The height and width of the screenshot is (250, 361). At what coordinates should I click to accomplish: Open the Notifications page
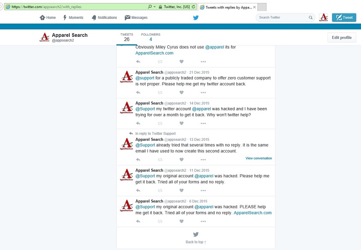click(x=104, y=18)
